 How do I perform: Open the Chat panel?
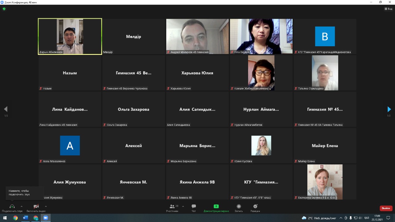coord(194,206)
